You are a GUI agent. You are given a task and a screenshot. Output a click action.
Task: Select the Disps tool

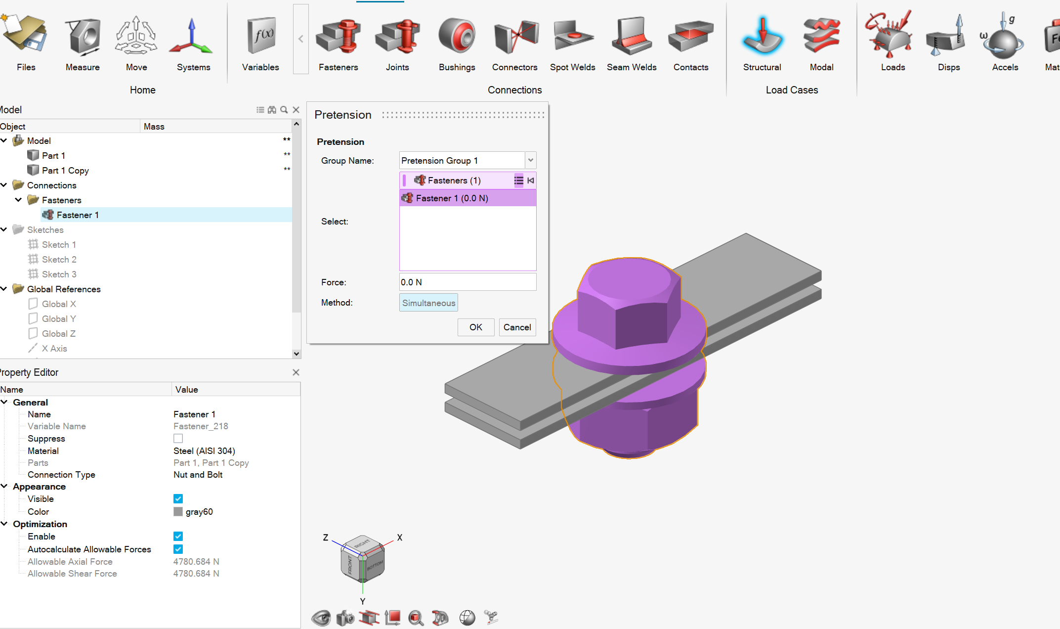coord(946,36)
